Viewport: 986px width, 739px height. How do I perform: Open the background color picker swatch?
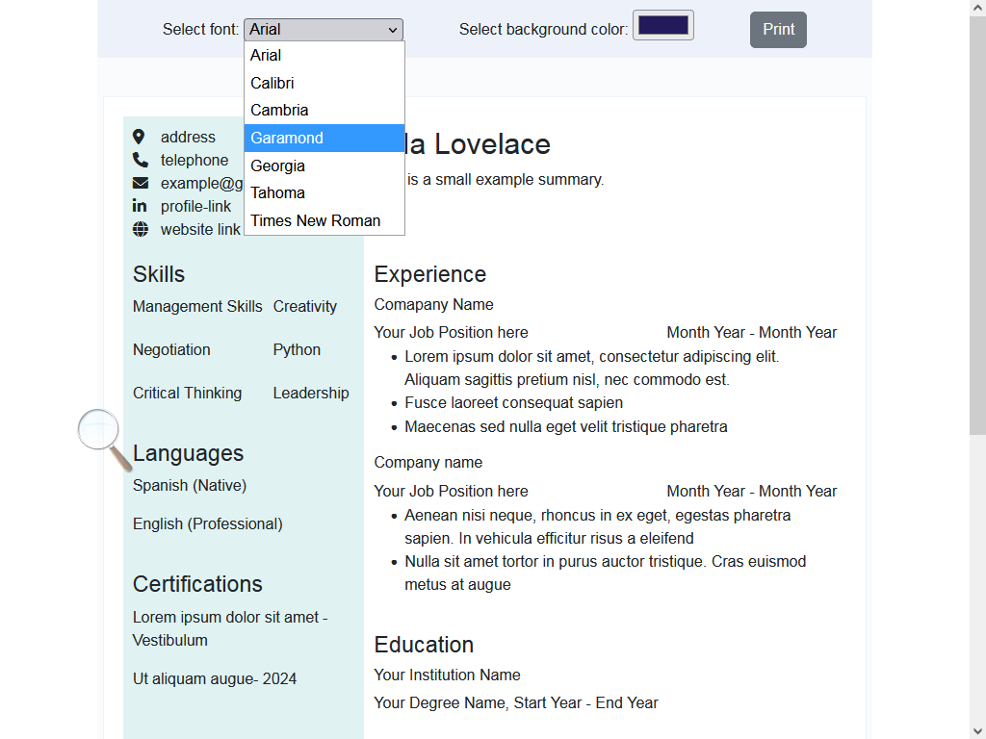tap(662, 25)
